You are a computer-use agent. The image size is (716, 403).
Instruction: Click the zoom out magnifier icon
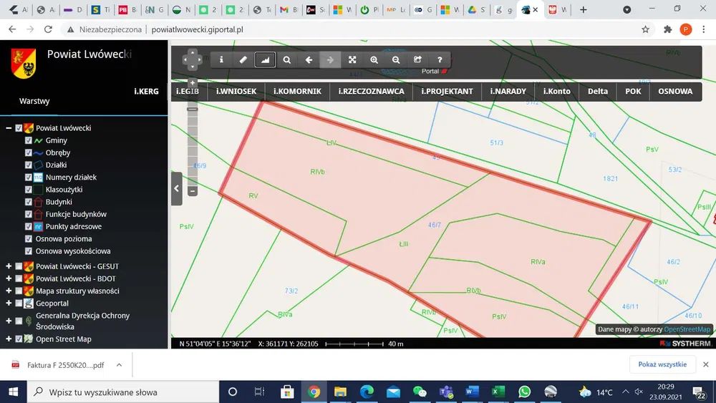click(396, 60)
